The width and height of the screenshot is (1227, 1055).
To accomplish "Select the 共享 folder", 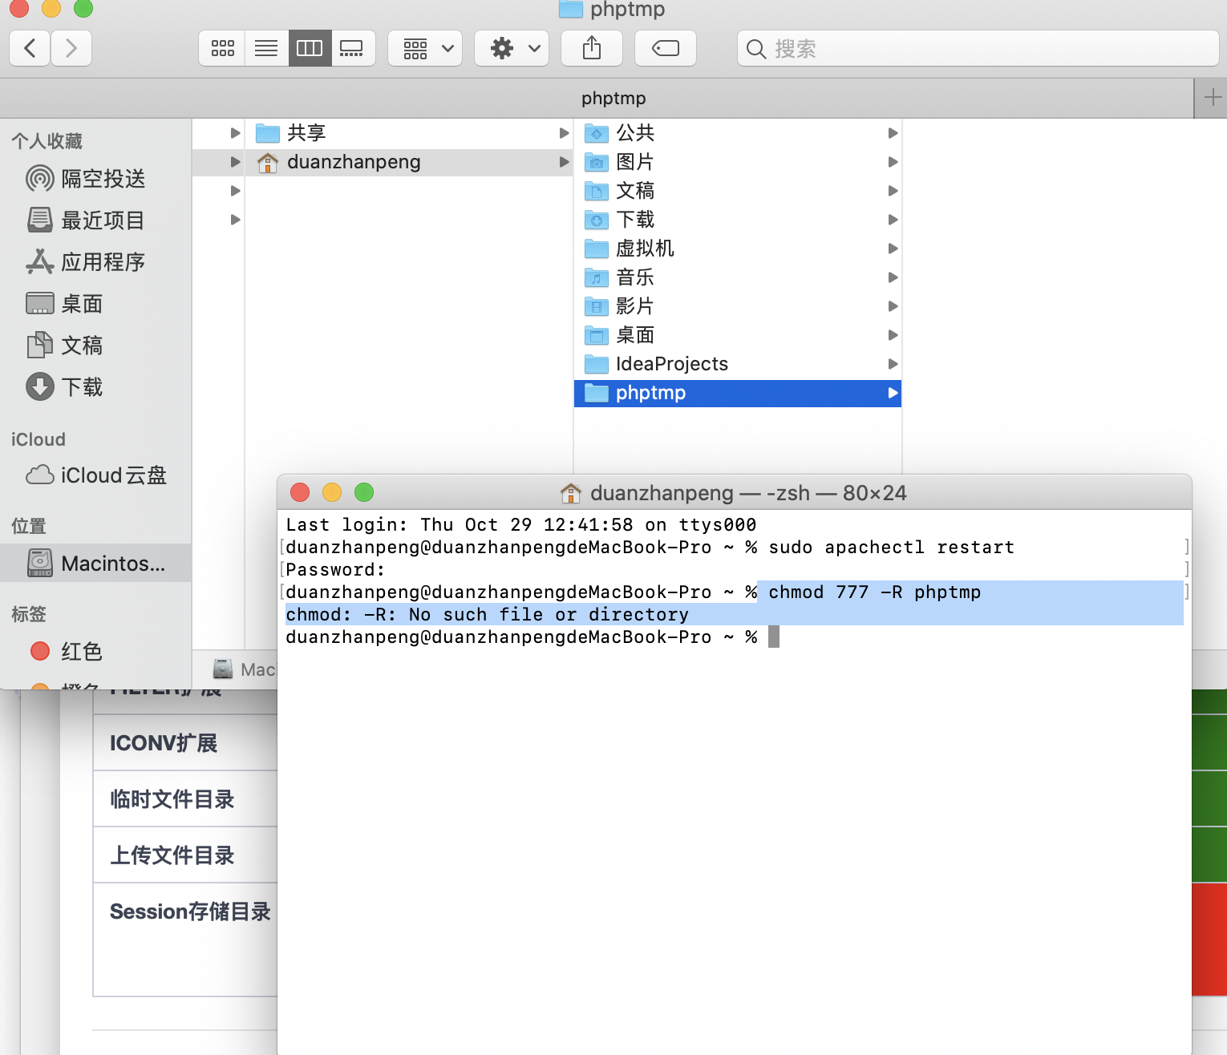I will tap(409, 133).
